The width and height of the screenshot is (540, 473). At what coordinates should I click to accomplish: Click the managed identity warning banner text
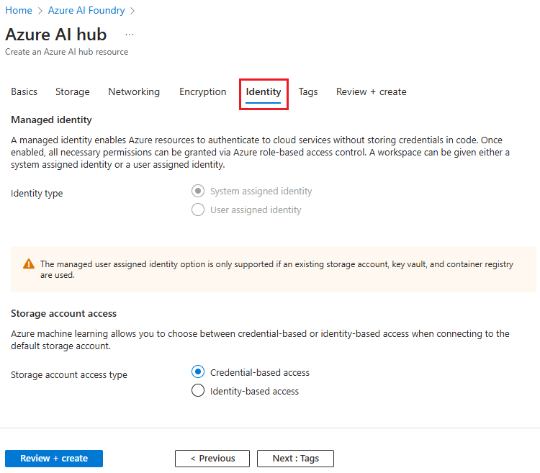click(277, 269)
